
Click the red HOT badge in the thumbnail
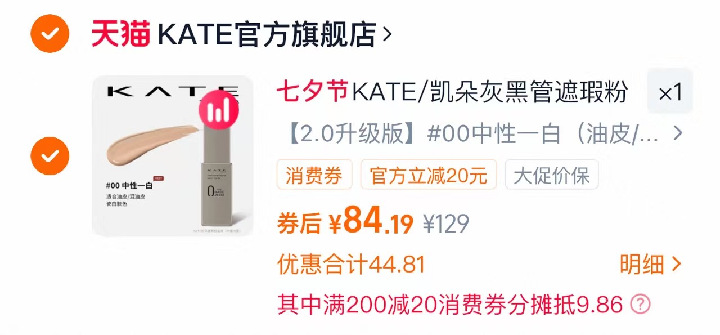click(x=158, y=179)
